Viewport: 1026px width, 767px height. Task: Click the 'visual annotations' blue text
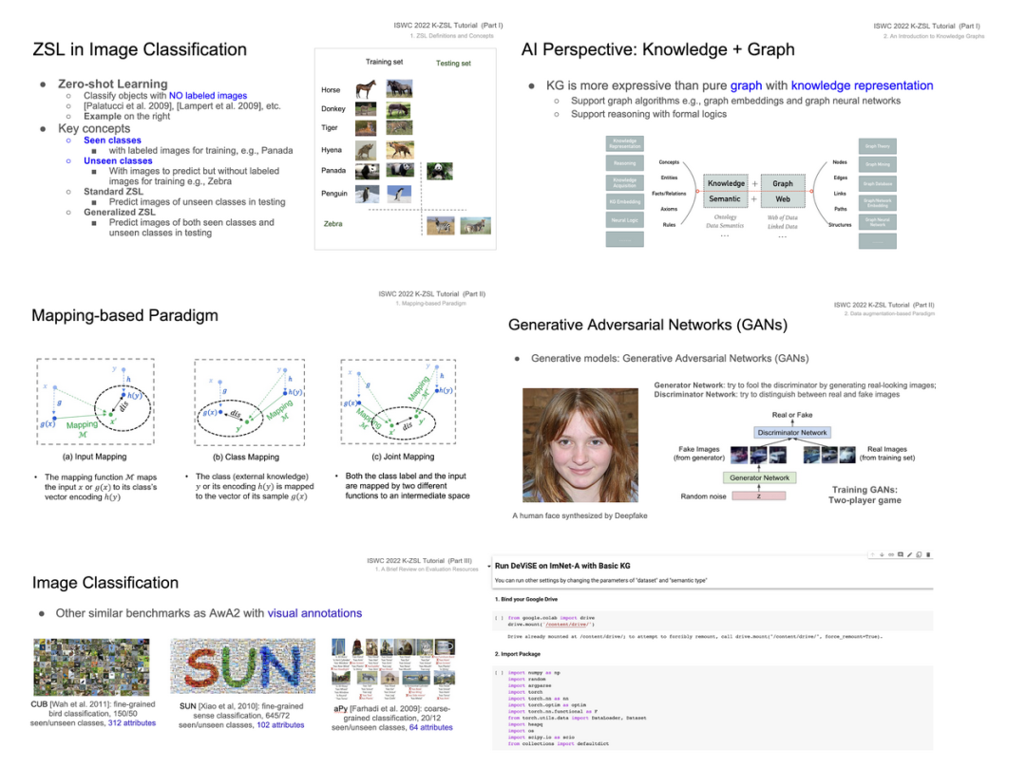point(314,613)
